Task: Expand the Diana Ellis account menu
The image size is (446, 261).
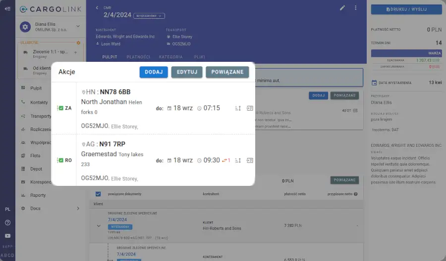Action: (x=78, y=26)
